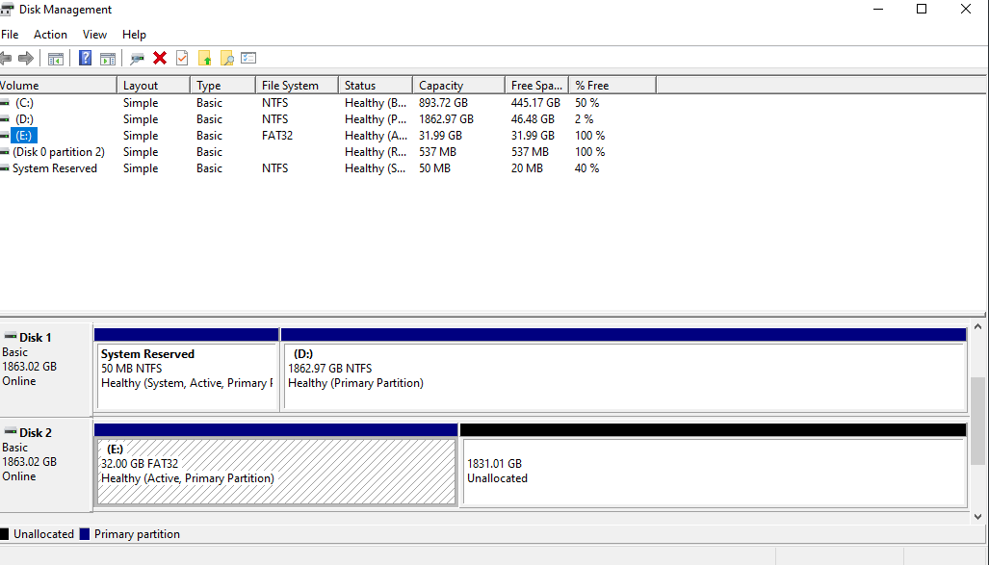Viewport: 989px width, 565px height.
Task: Open the View menu
Action: click(94, 35)
